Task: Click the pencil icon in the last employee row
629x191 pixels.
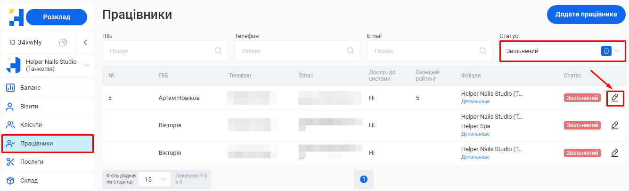Action: 614,153
